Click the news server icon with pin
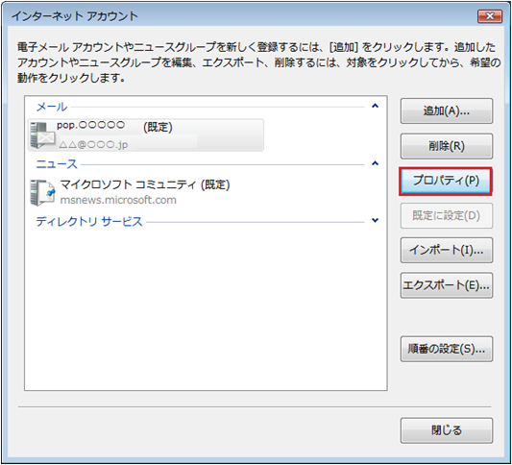The image size is (512, 465). click(x=42, y=193)
